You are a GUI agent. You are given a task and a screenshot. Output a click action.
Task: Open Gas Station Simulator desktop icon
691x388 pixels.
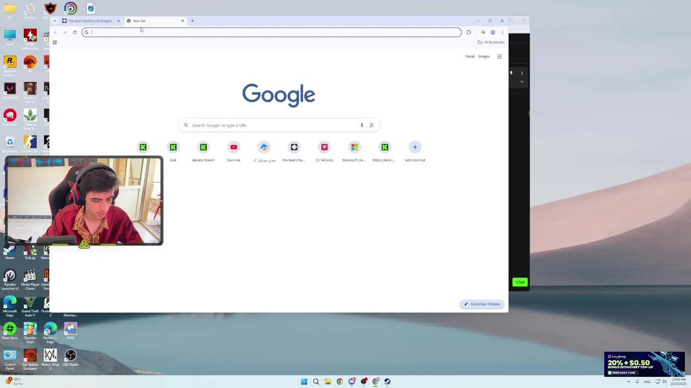[x=30, y=359]
